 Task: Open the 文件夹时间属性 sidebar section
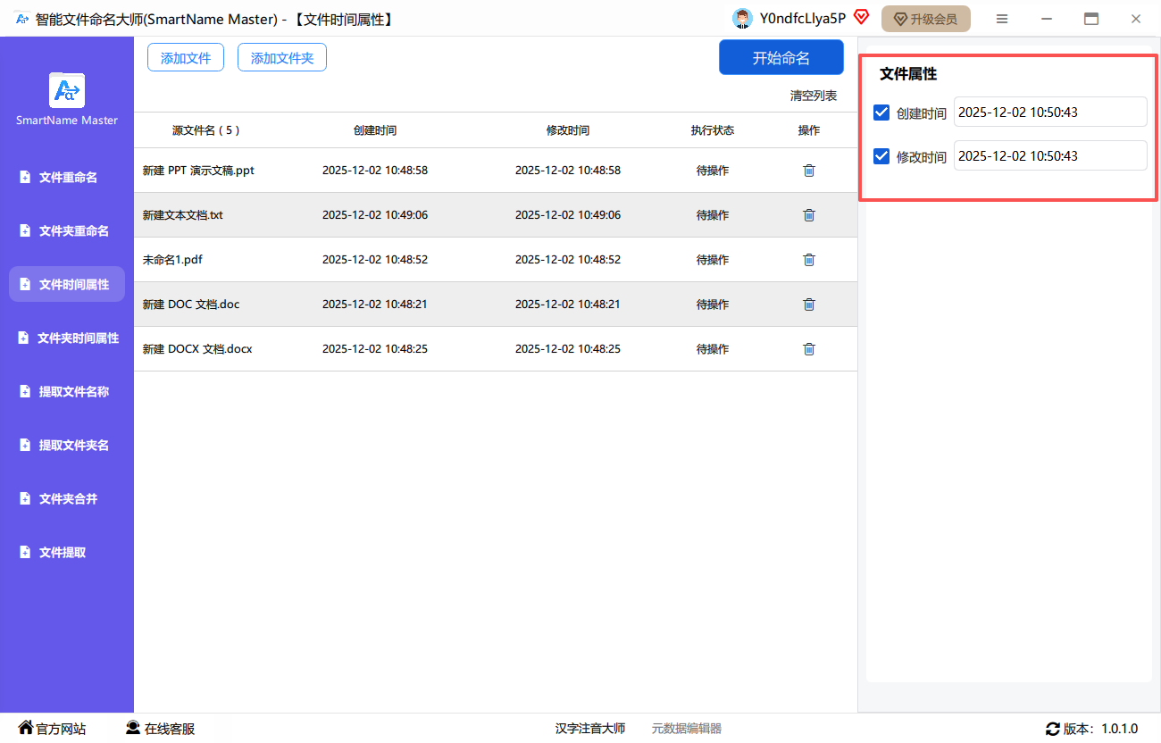tap(67, 338)
